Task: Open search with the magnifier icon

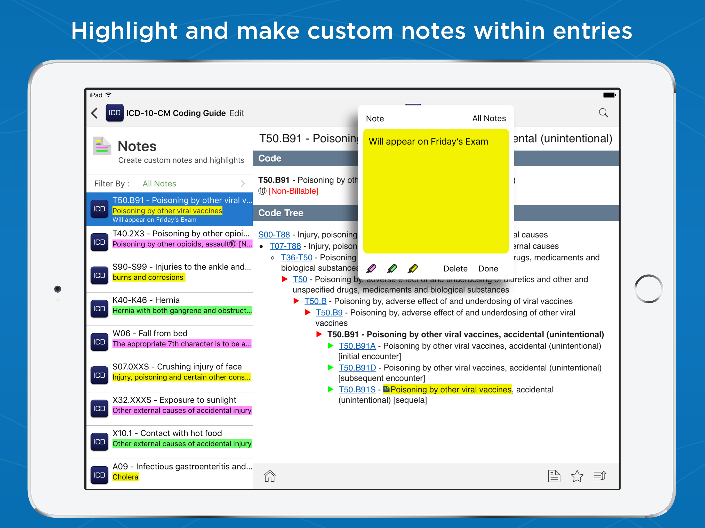Action: click(x=603, y=113)
